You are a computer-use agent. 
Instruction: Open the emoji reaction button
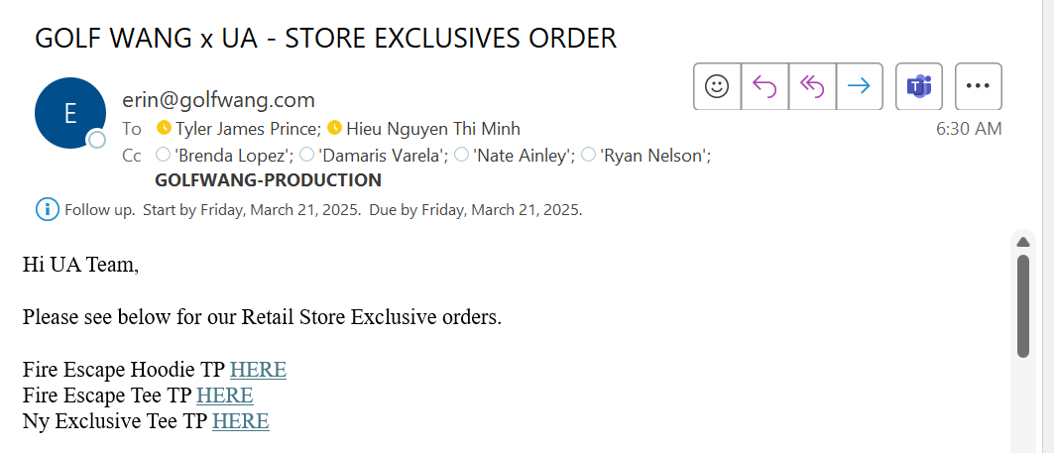pyautogui.click(x=717, y=86)
